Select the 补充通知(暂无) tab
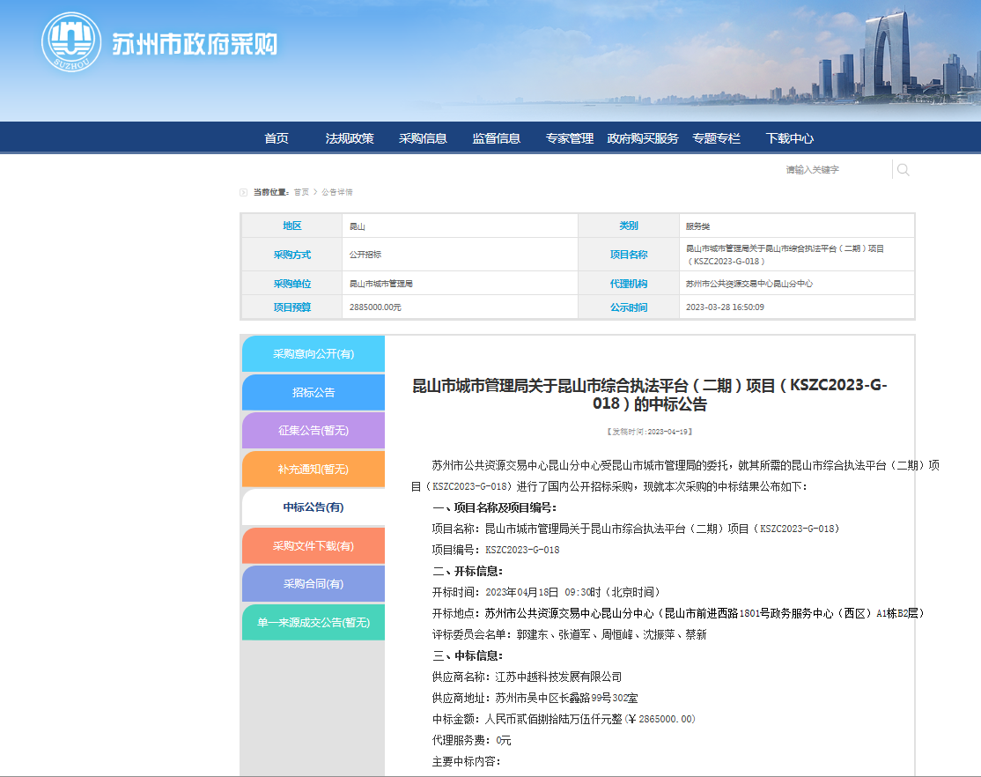The image size is (981, 777). coord(313,469)
